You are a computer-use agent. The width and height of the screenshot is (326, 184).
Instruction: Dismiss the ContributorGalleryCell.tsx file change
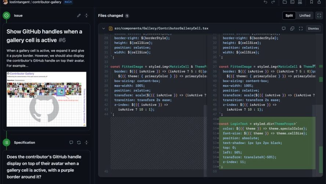tap(313, 29)
